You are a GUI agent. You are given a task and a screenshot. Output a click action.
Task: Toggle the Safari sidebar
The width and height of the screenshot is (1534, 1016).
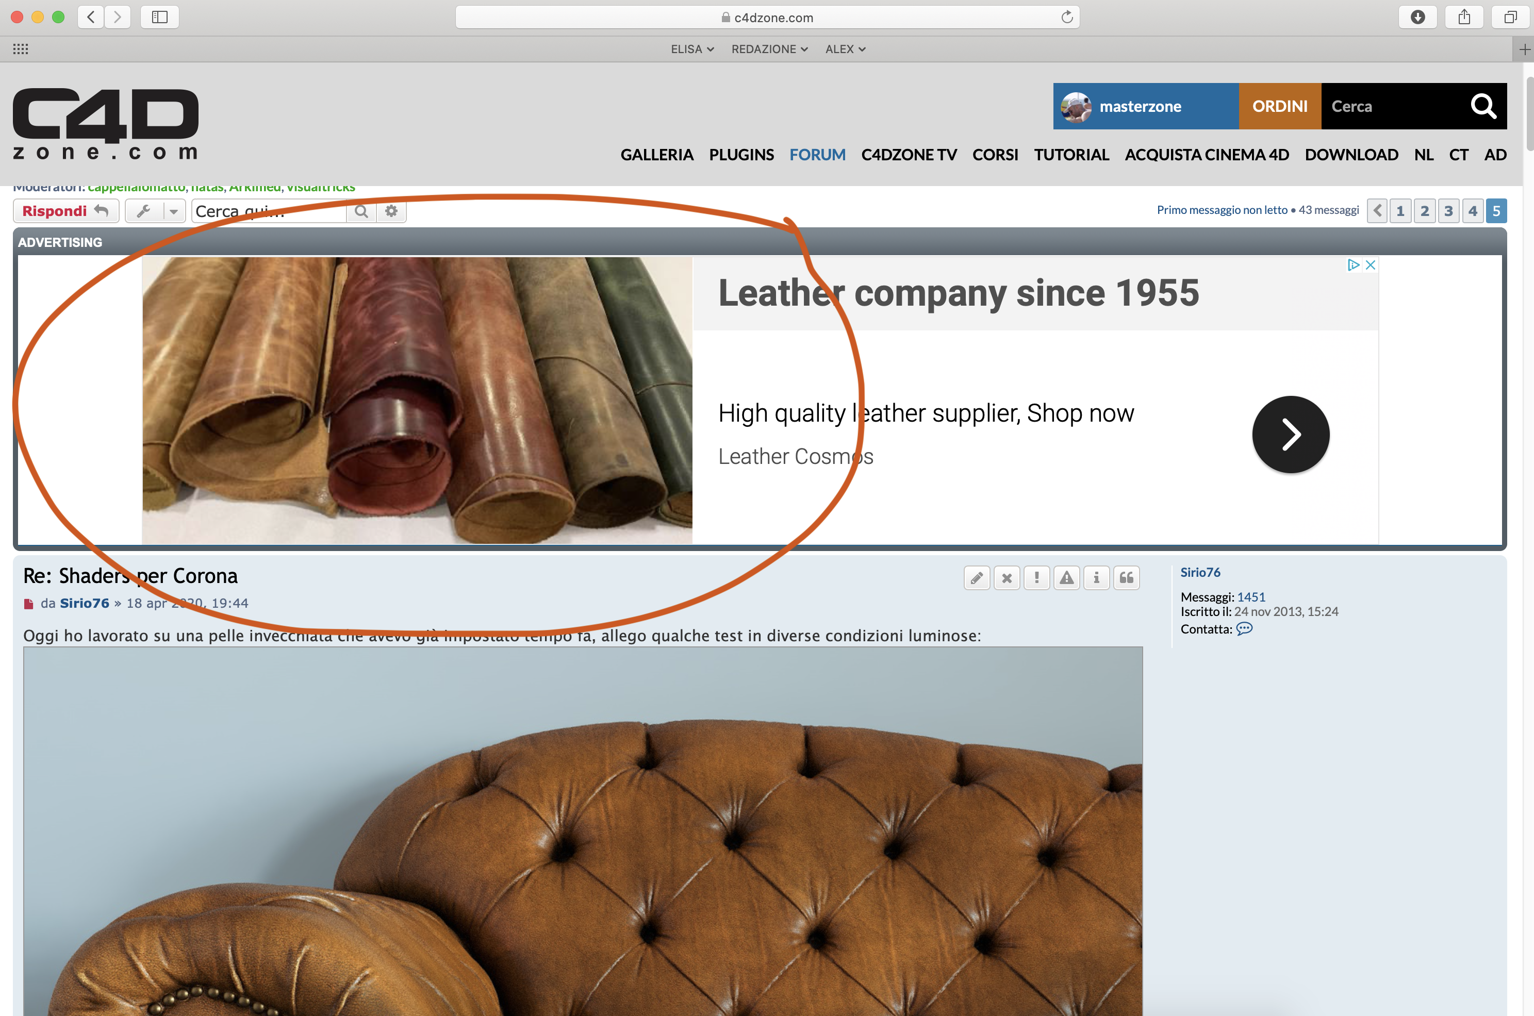point(159,17)
